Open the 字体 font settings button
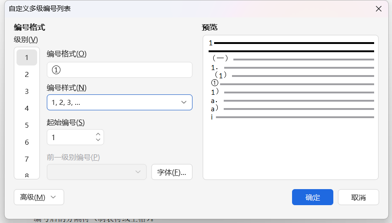Screen dimensions: 392x223 pos(171,172)
